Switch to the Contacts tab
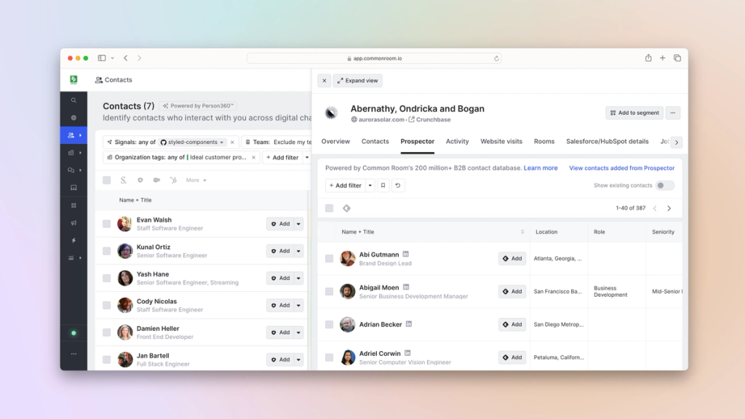This screenshot has width=745, height=419. click(375, 142)
